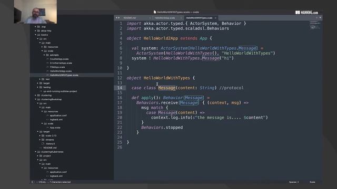Screen dimensions: 337x189
Task: Click 'msg match' on line 18
Action: click(152, 108)
